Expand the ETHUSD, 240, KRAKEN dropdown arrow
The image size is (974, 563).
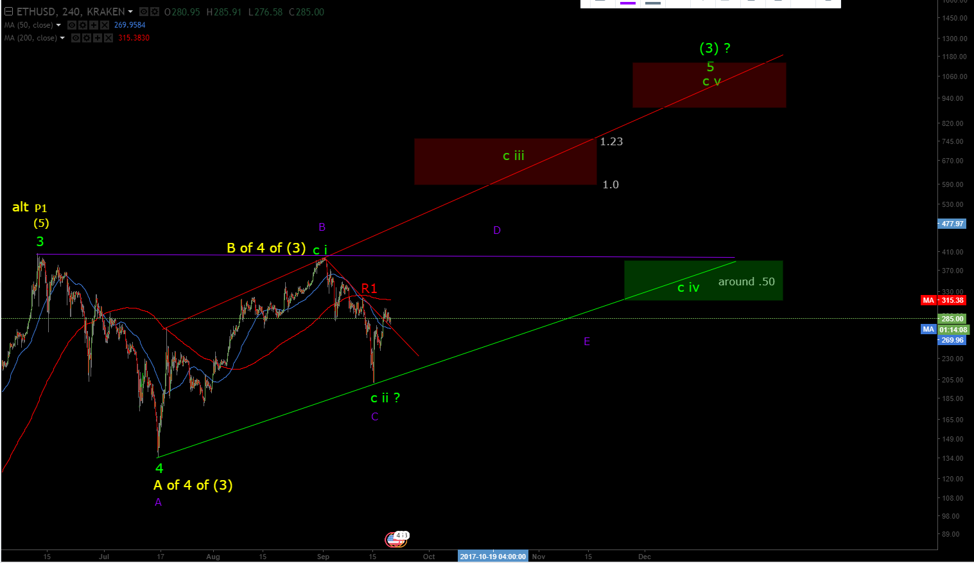[x=131, y=12]
